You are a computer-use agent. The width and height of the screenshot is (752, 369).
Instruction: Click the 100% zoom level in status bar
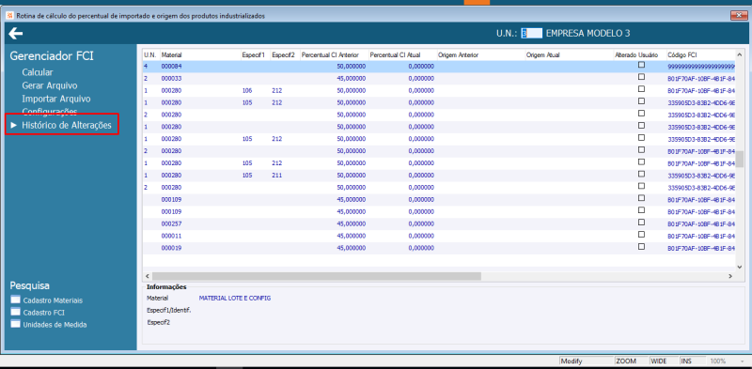tap(718, 361)
